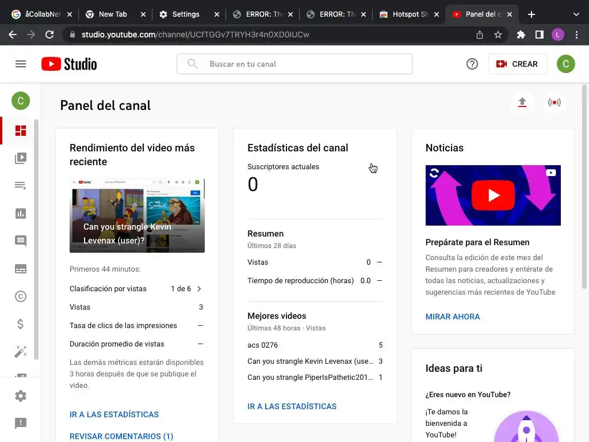
Task: Open the Chrome profile avatar L
Action: (x=558, y=35)
